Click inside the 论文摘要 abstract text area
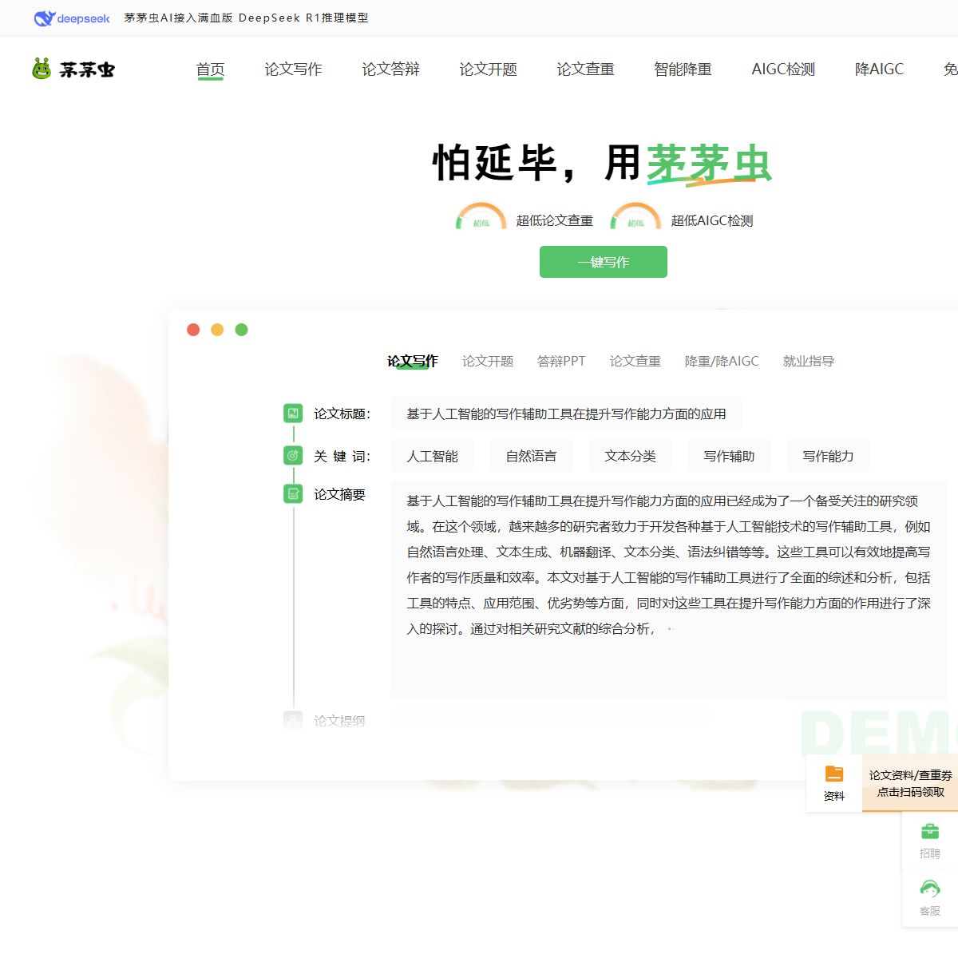 click(x=669, y=591)
